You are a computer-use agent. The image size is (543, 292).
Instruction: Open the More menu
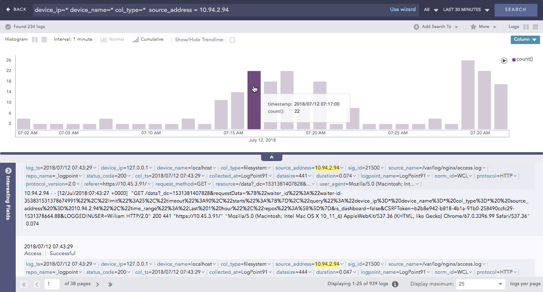(483, 26)
